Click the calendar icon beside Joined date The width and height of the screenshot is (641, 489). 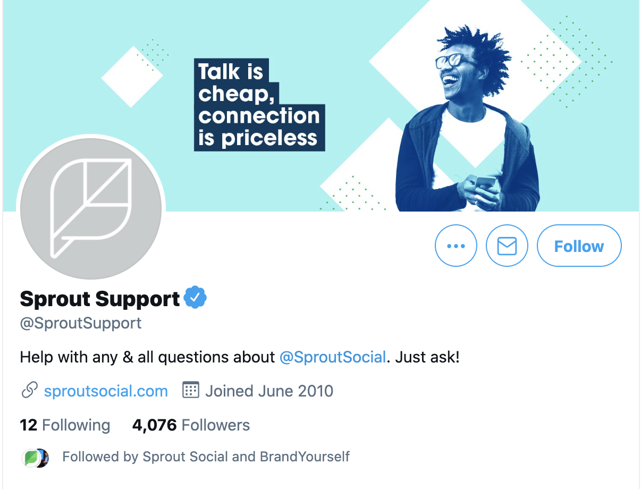click(190, 391)
